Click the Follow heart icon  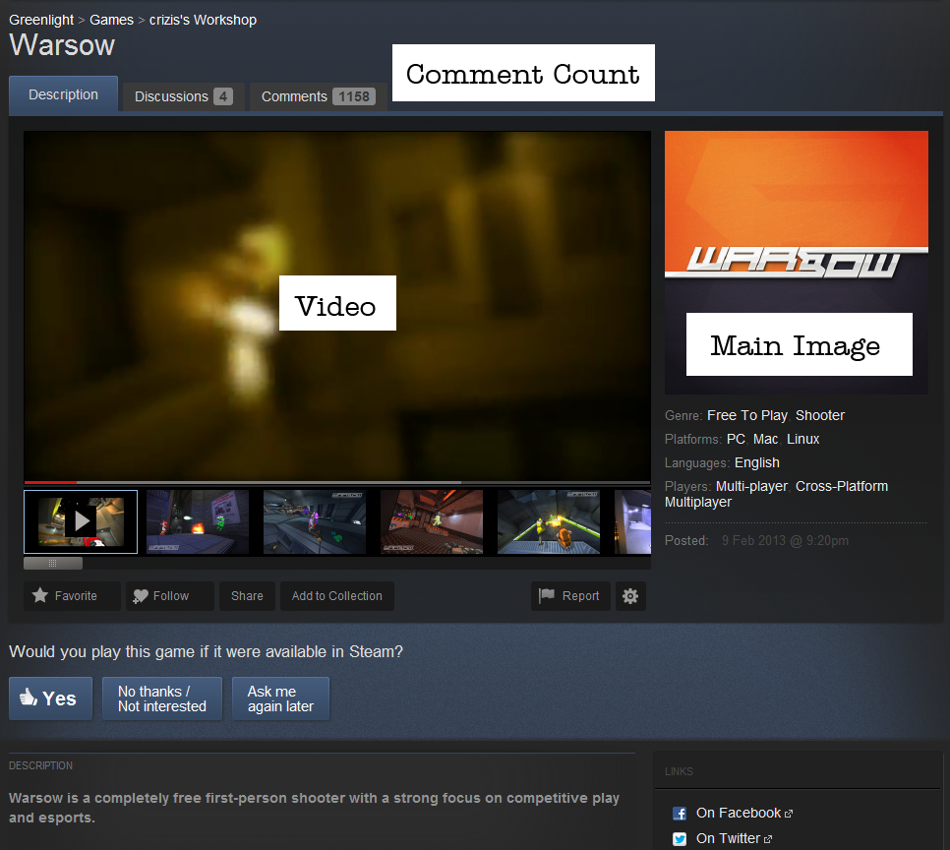click(x=140, y=596)
